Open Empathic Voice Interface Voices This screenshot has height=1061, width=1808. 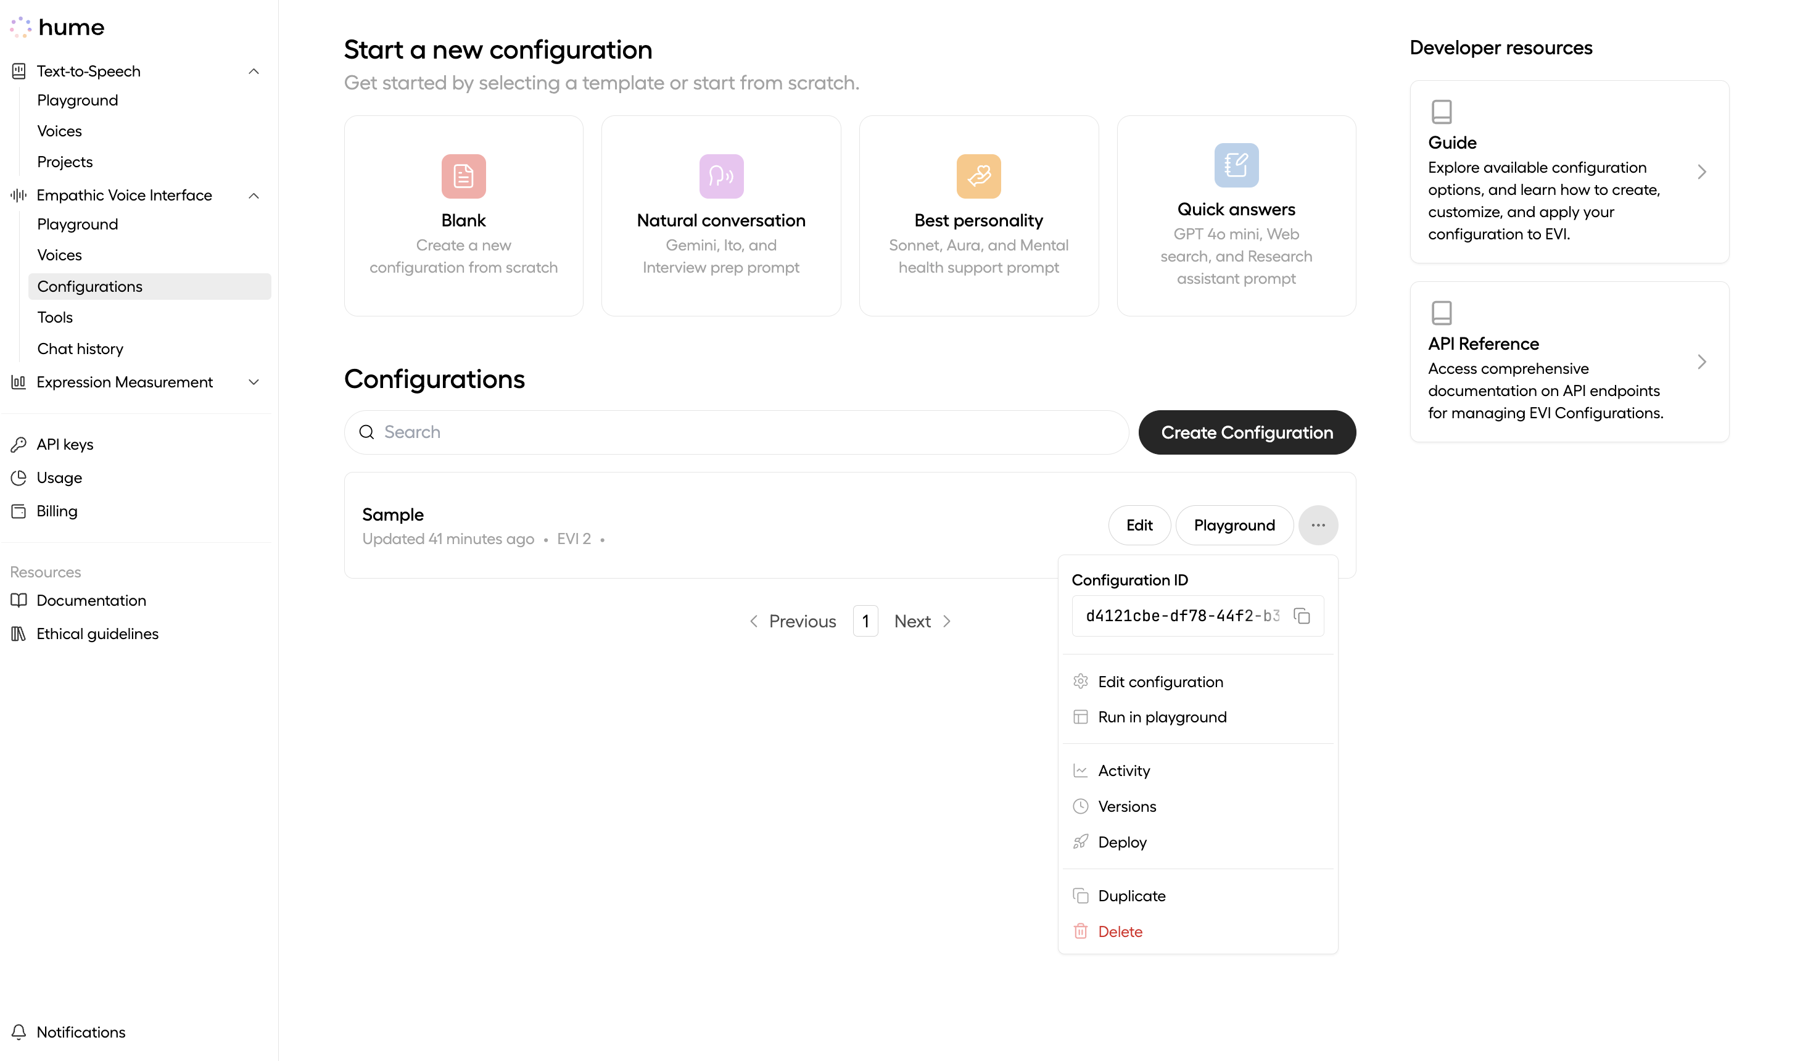(x=60, y=255)
